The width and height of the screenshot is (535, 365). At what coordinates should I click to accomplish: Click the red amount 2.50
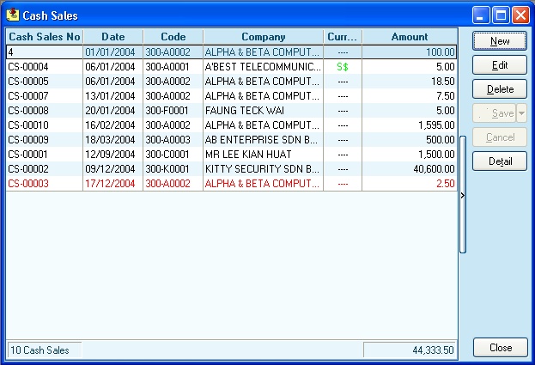pyautogui.click(x=446, y=184)
